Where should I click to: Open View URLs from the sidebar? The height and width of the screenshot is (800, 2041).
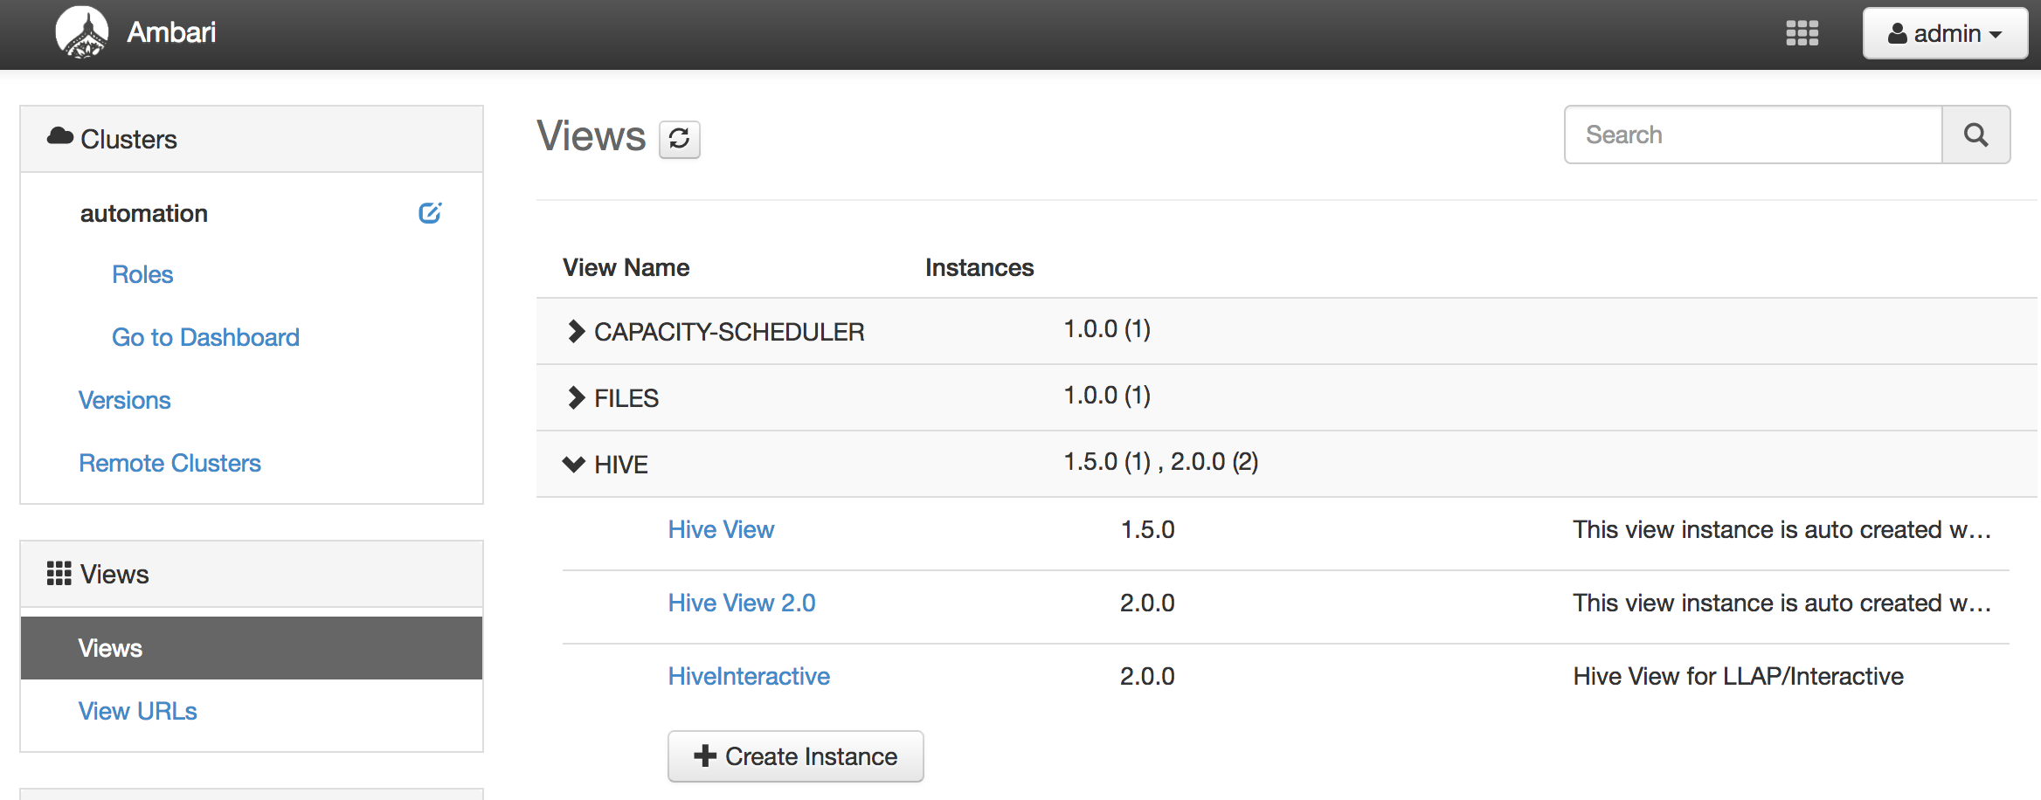pyautogui.click(x=137, y=710)
